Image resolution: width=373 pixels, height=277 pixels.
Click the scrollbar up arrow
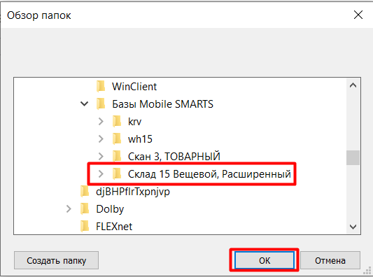pos(353,85)
